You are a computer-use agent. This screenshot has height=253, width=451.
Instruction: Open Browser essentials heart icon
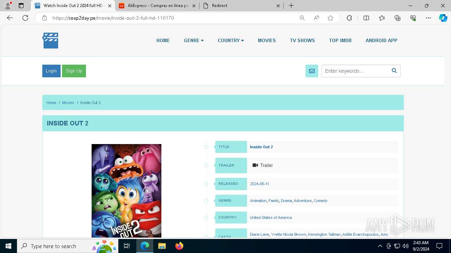413,18
